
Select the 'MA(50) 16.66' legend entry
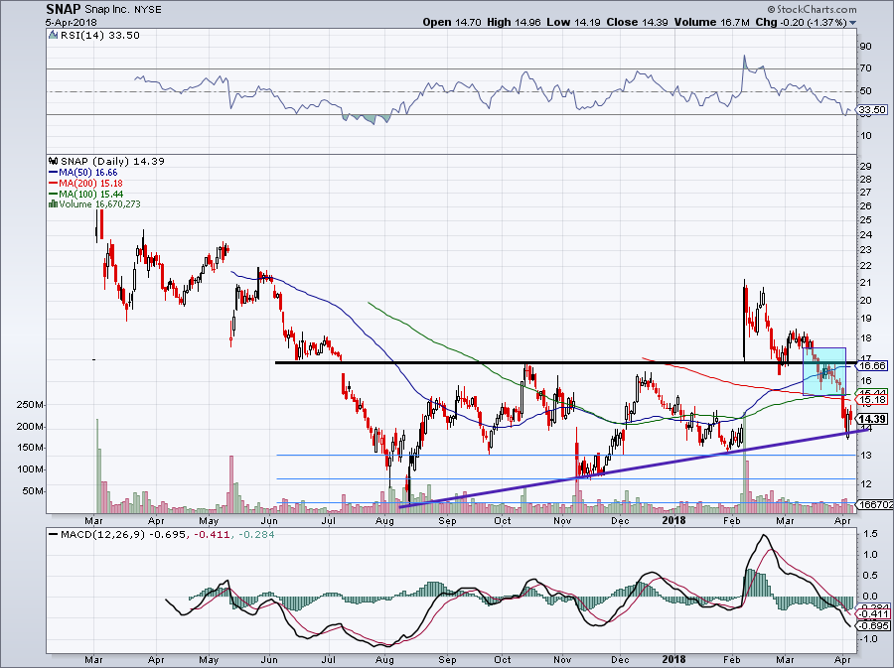[83, 172]
